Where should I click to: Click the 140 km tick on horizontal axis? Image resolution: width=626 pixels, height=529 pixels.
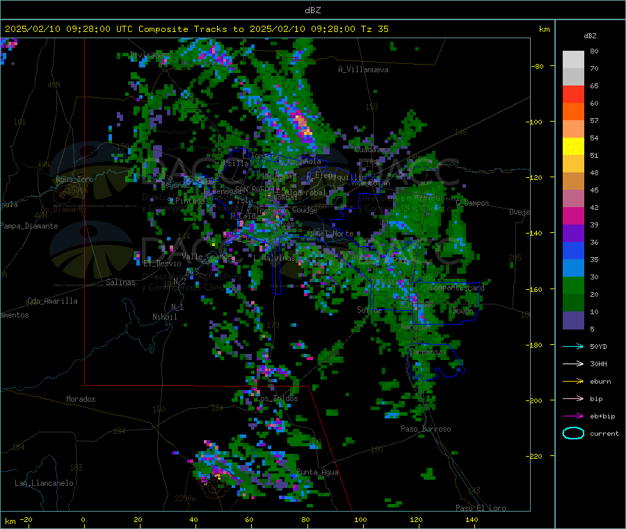(x=472, y=519)
